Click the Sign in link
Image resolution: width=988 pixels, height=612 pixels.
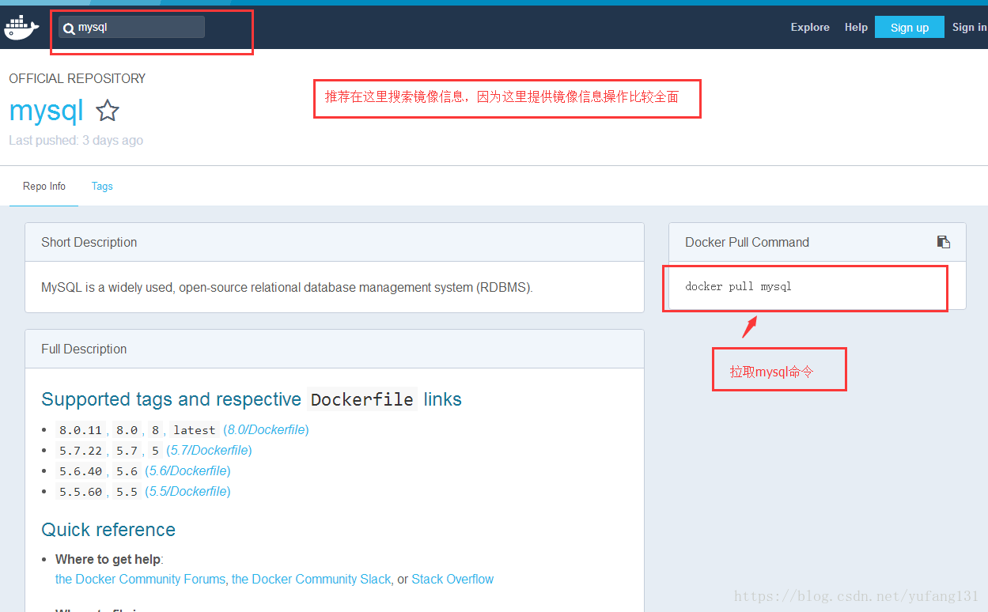(969, 27)
